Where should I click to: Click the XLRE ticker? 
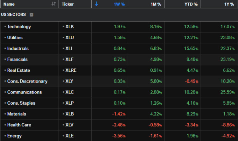click(x=71, y=70)
